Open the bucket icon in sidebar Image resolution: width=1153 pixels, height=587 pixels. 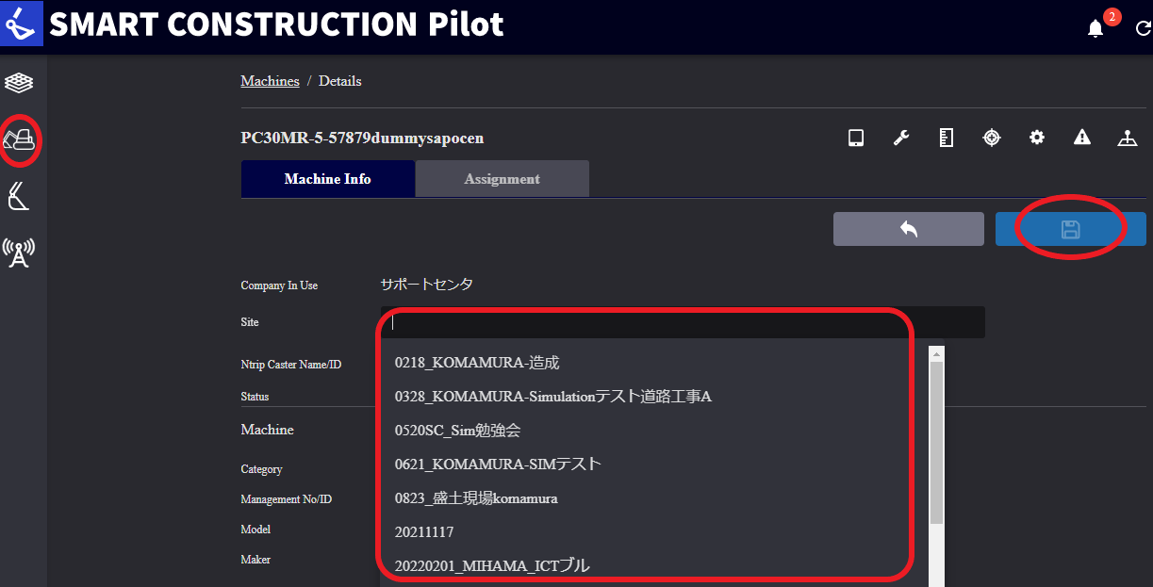[x=19, y=196]
